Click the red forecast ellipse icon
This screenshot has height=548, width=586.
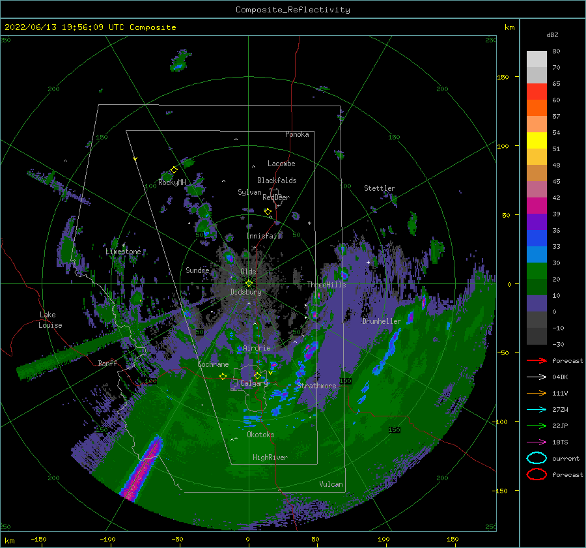pyautogui.click(x=537, y=474)
